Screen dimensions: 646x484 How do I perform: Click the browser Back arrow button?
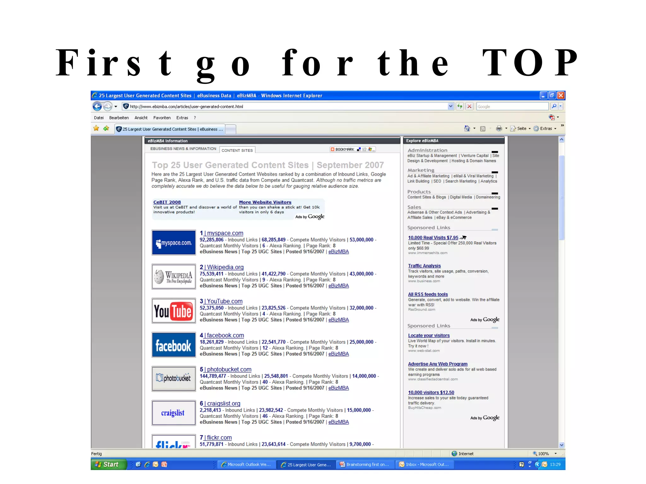tap(97, 107)
